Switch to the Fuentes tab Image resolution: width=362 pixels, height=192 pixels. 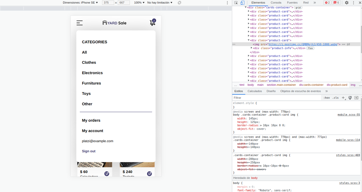tap(292, 3)
